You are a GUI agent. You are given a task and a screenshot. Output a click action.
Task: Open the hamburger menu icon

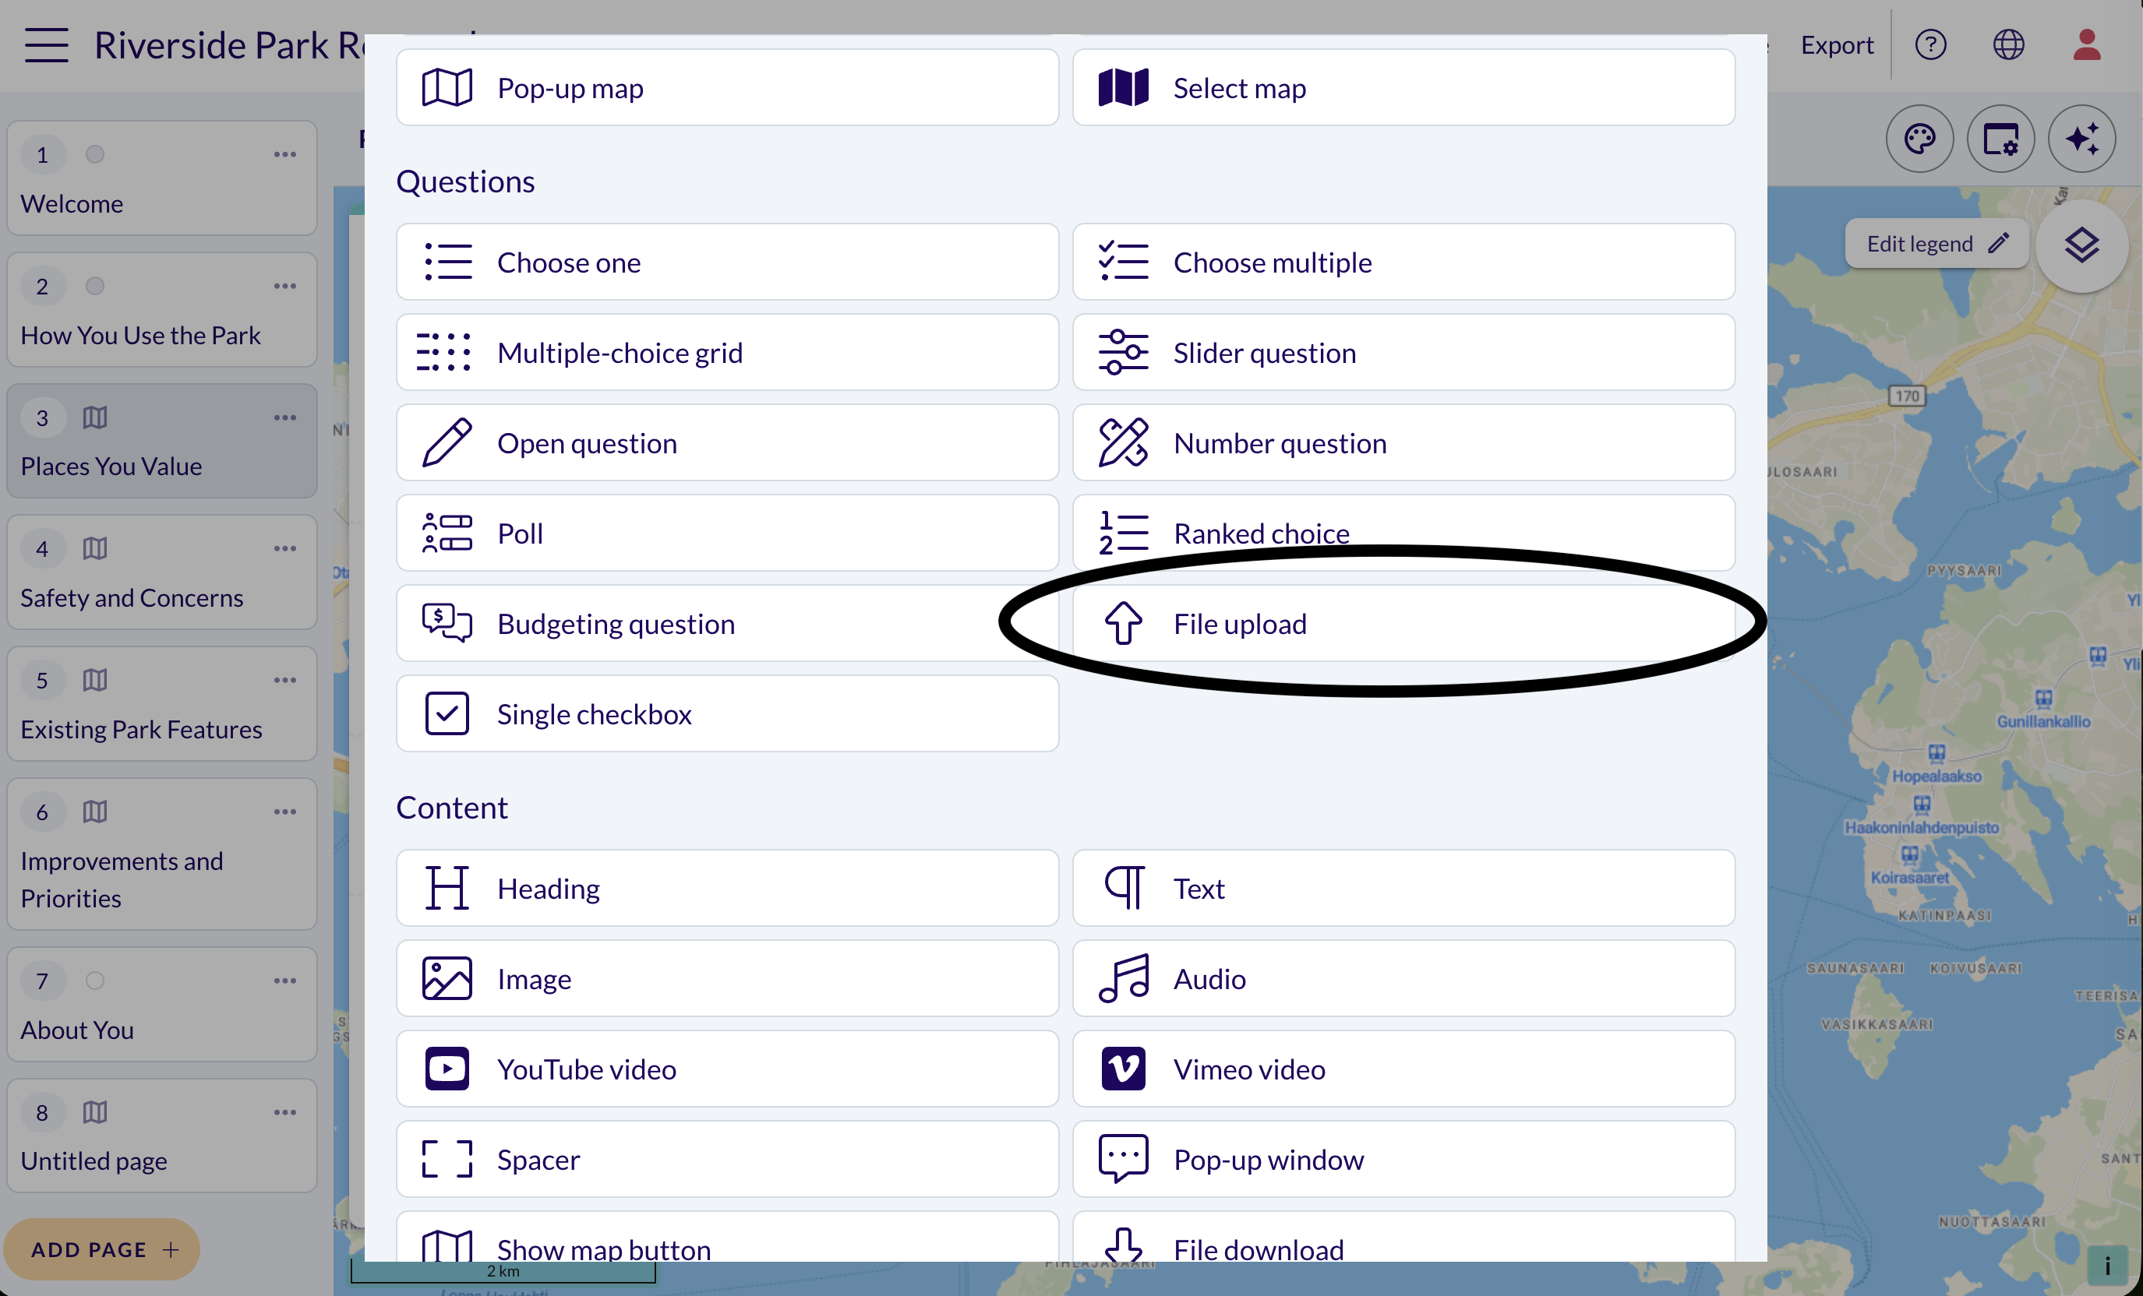[x=46, y=44]
